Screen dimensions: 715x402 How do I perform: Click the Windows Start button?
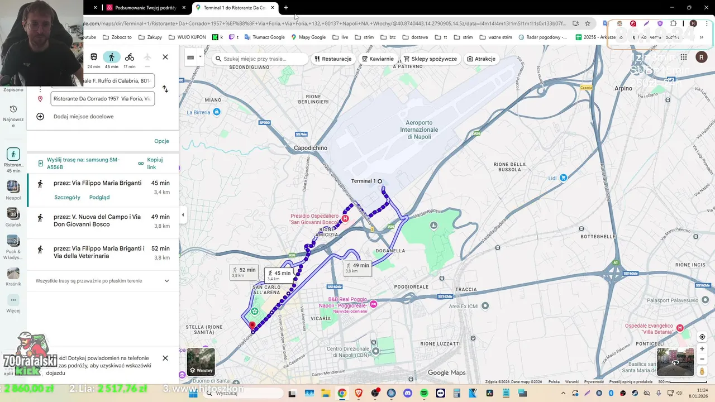coord(193,393)
